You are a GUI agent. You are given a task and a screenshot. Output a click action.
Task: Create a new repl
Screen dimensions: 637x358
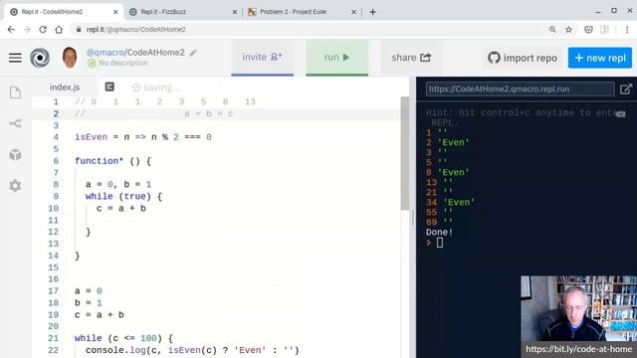click(x=599, y=58)
